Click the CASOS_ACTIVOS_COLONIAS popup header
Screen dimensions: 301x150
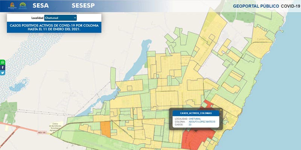195,113
